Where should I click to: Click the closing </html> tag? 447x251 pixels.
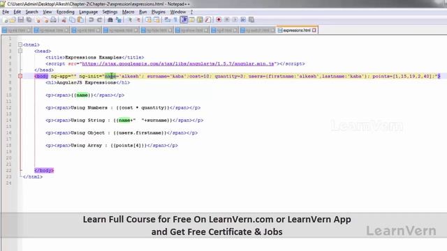33,176
